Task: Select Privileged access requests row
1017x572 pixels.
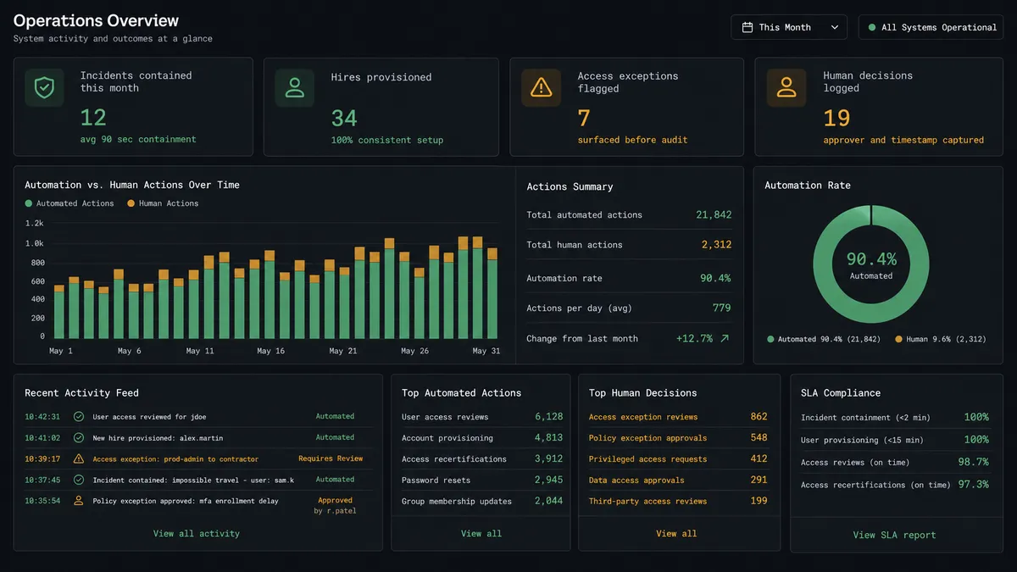Action: click(678, 459)
